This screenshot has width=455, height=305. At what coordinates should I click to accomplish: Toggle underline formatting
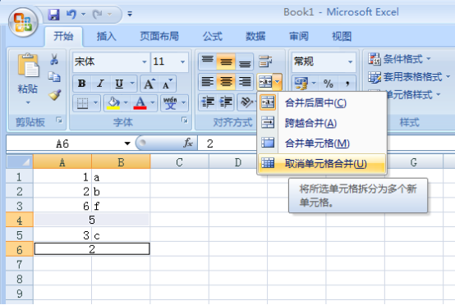click(x=119, y=84)
